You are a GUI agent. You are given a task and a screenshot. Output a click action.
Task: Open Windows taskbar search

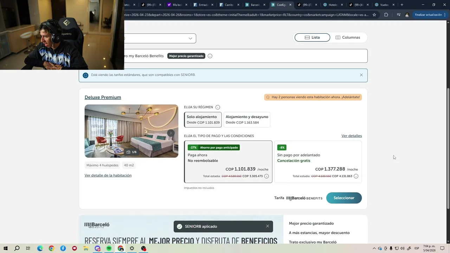pos(17,248)
